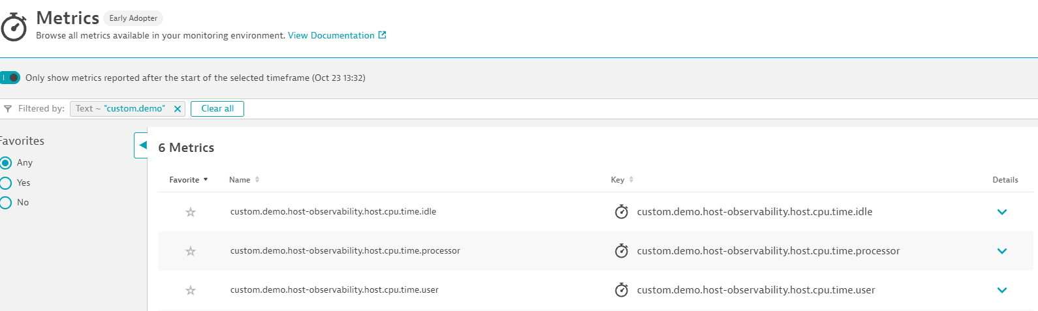1038x311 pixels.
Task: Choose No under Favorites filter
Action: (6, 203)
